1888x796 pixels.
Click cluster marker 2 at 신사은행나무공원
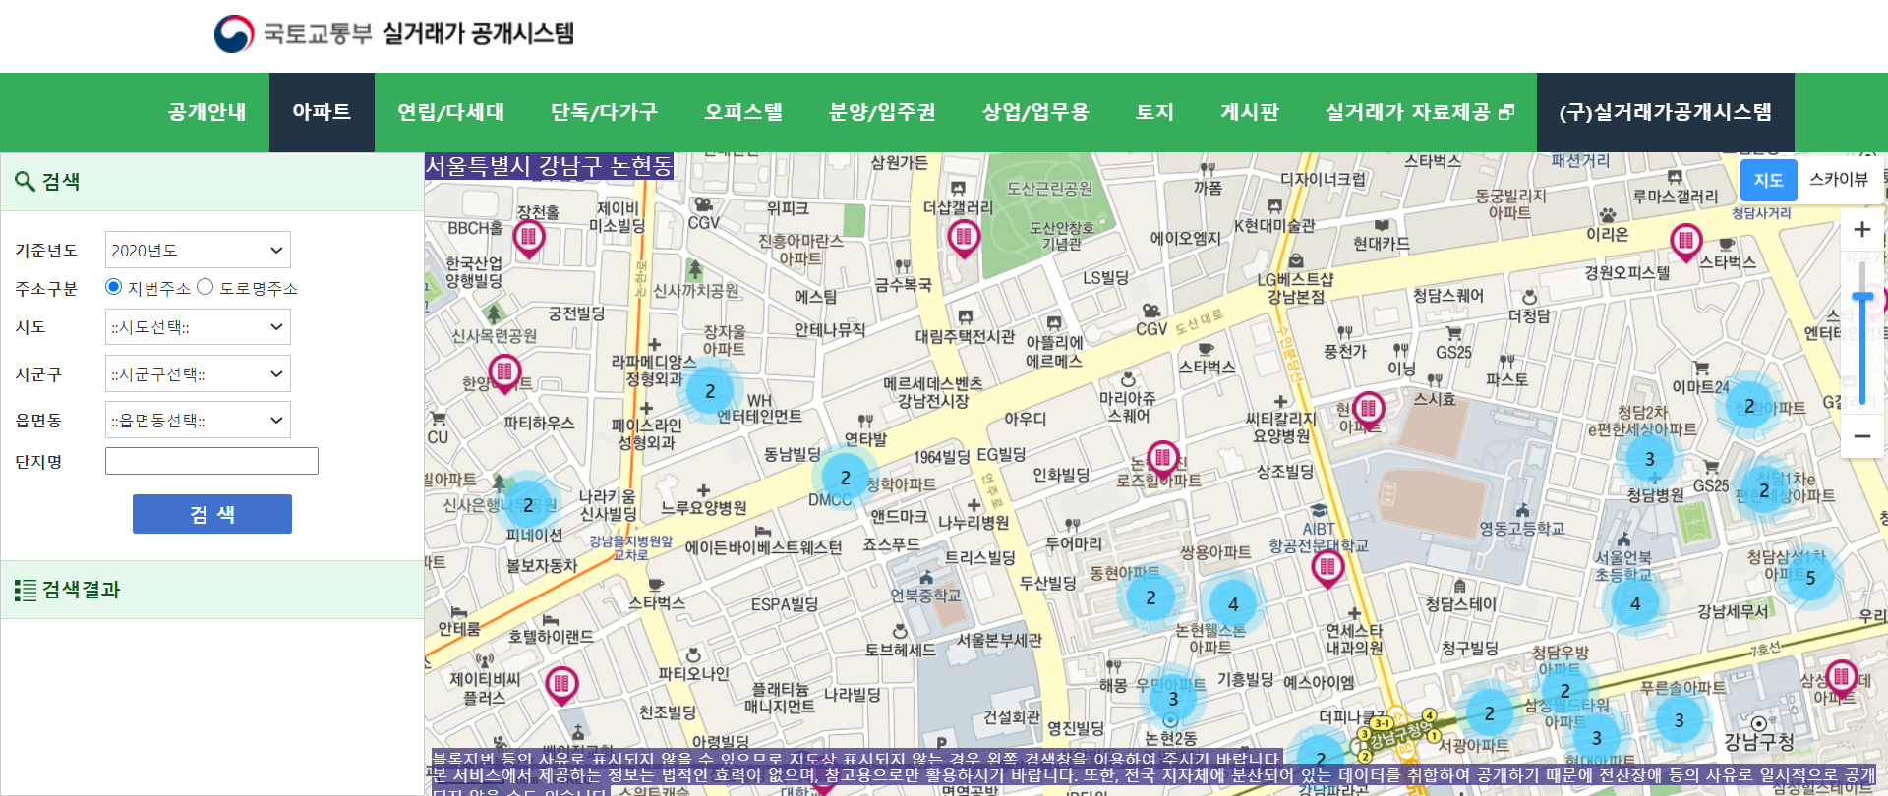click(x=528, y=505)
